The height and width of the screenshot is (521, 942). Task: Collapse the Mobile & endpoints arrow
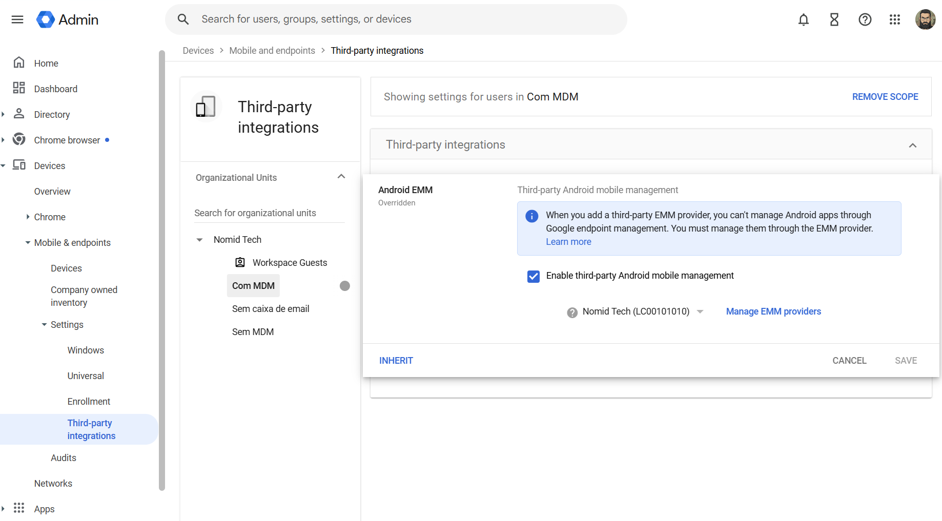click(28, 242)
